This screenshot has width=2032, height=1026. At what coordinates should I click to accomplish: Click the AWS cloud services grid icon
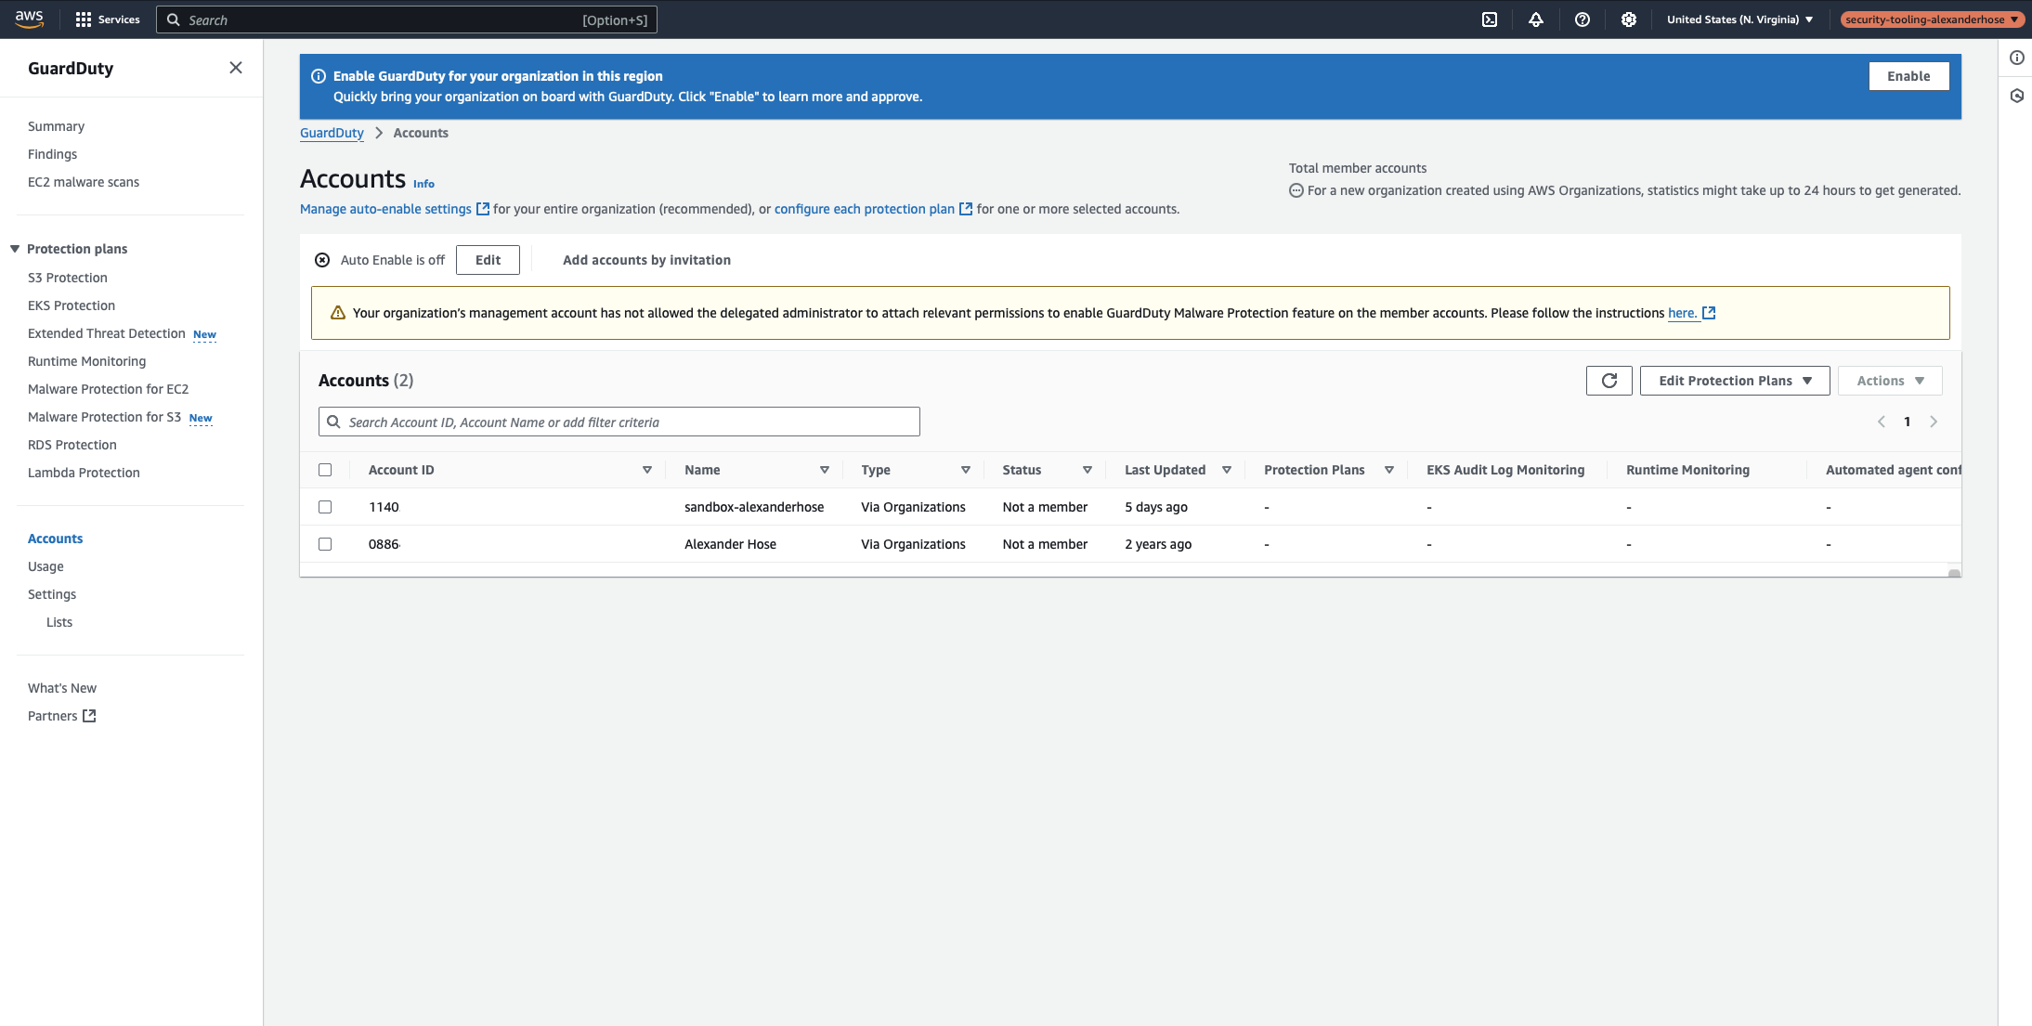[81, 19]
